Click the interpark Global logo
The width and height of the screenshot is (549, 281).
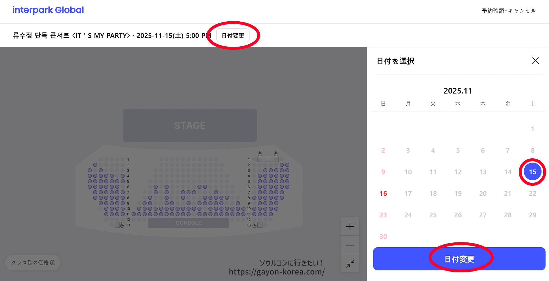[x=48, y=10]
